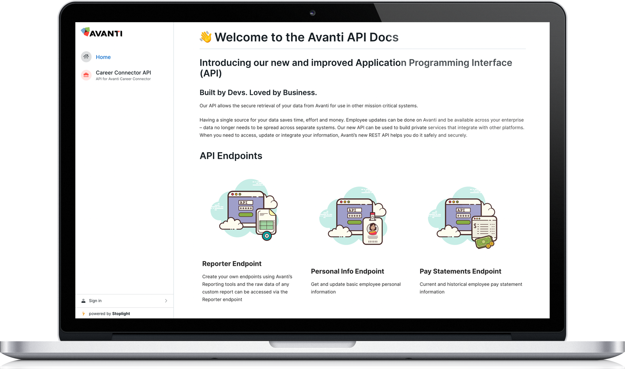Click the Introducing our new API subheading
Viewport: 625px width, 369px height.
click(x=356, y=68)
